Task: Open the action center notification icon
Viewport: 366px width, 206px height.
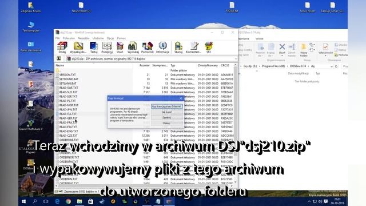Action: (325, 201)
